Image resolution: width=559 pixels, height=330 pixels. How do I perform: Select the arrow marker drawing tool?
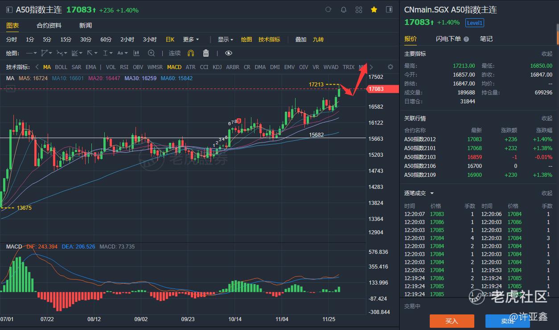click(90, 53)
